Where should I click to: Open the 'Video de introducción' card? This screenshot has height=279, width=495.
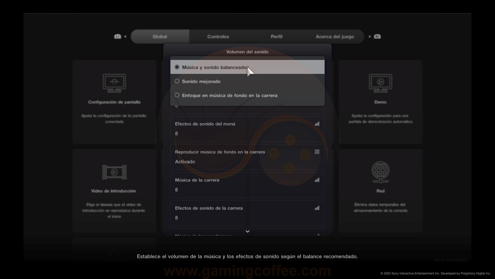pyautogui.click(x=114, y=191)
